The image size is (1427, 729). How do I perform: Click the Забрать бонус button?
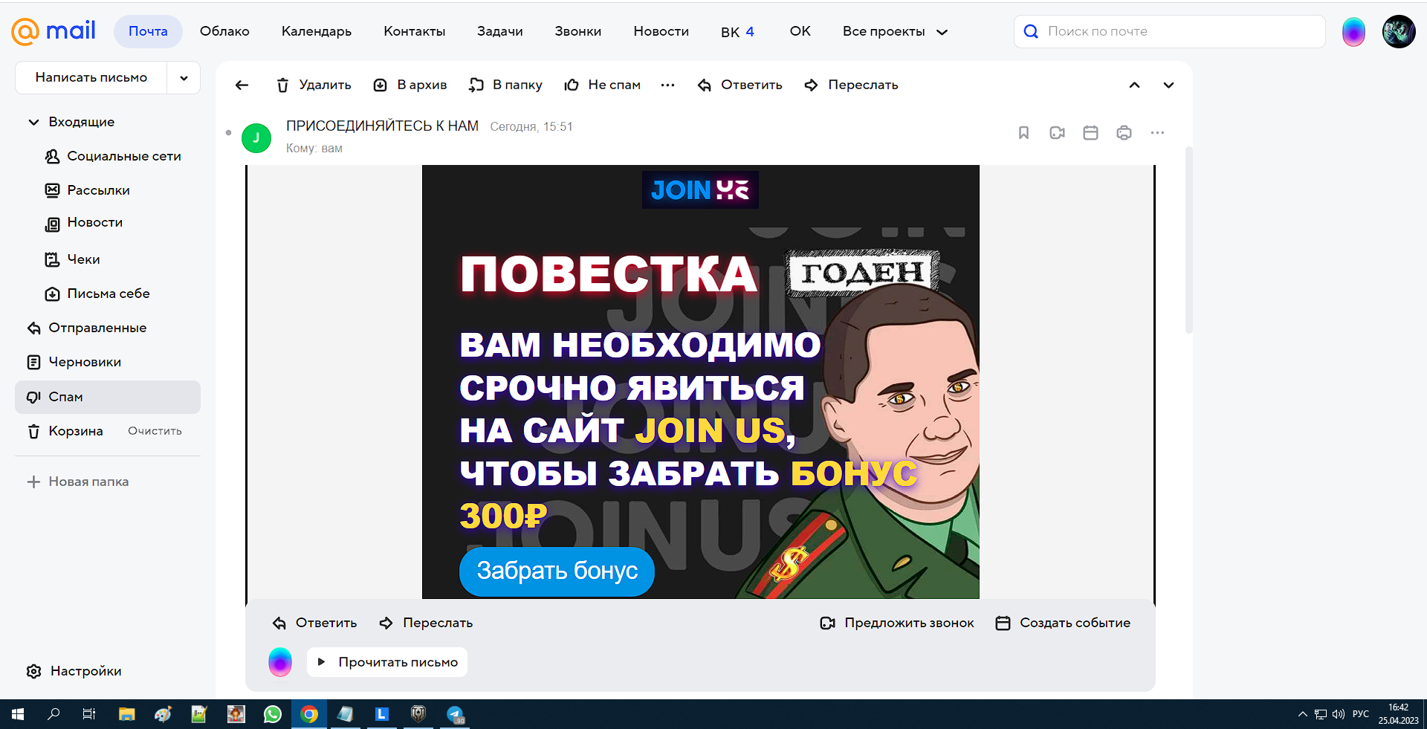557,571
